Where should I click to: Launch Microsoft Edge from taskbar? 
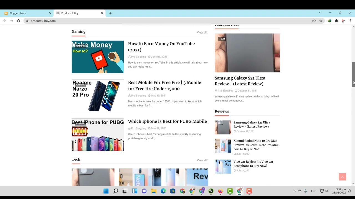163,191
